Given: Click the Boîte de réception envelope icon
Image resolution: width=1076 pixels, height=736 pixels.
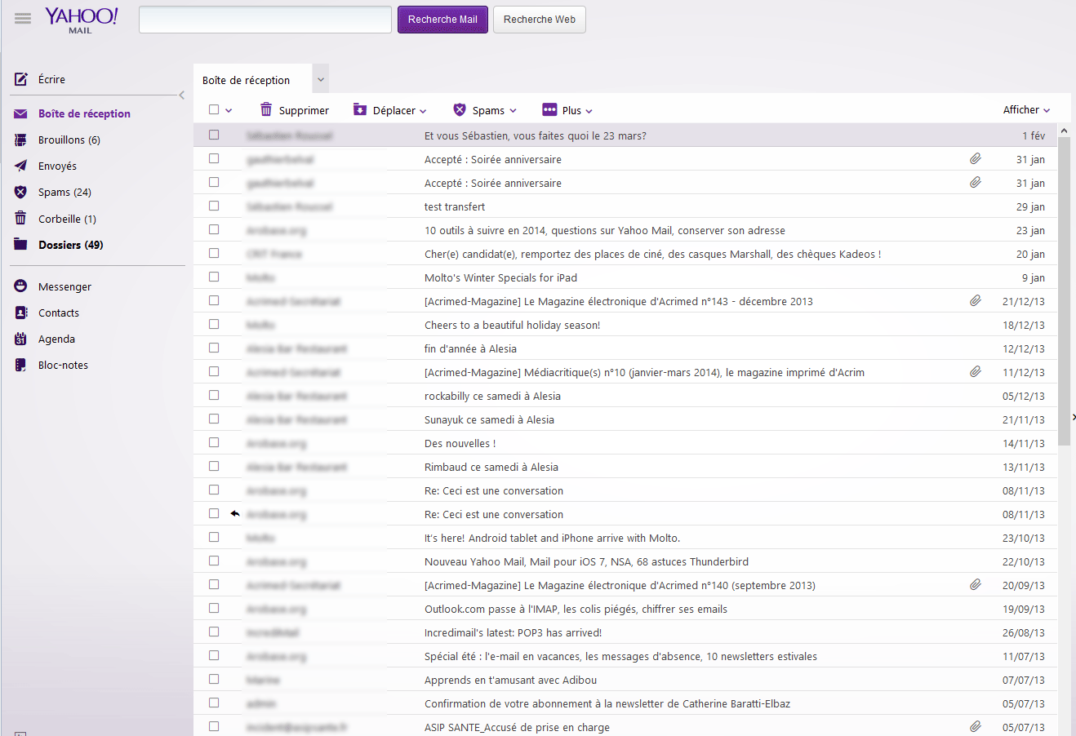Looking at the screenshot, I should (x=21, y=113).
